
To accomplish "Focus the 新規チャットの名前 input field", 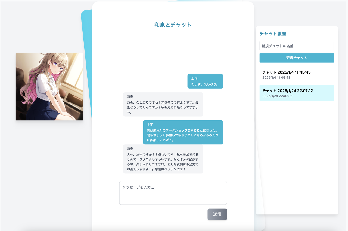I will tap(297, 46).
